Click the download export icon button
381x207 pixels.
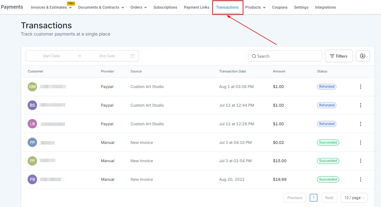(363, 56)
